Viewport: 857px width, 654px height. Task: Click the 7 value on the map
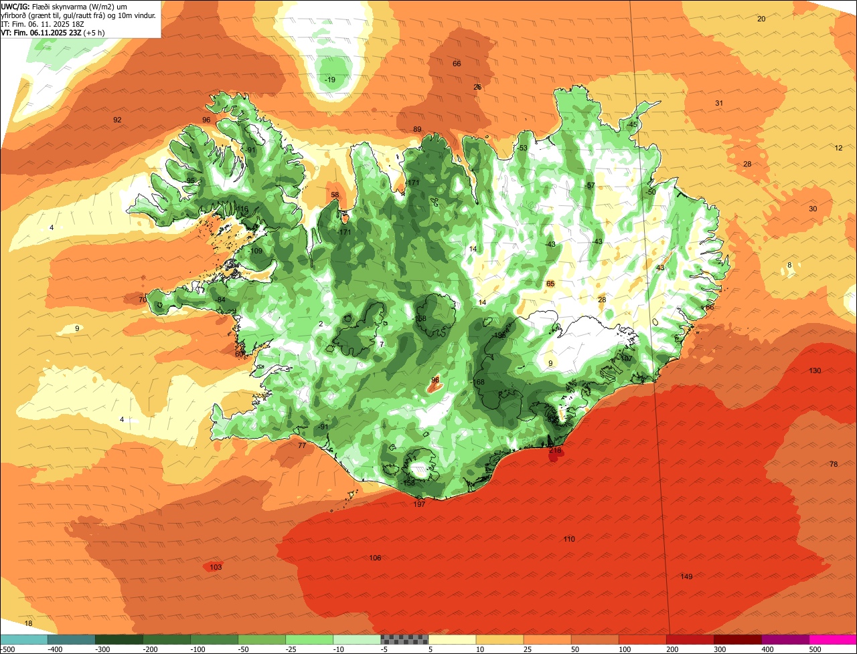[x=382, y=344]
